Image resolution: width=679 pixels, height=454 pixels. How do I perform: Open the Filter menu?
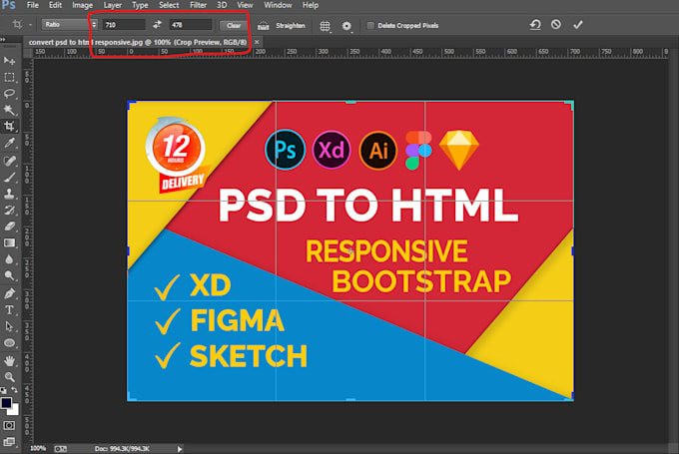(198, 5)
